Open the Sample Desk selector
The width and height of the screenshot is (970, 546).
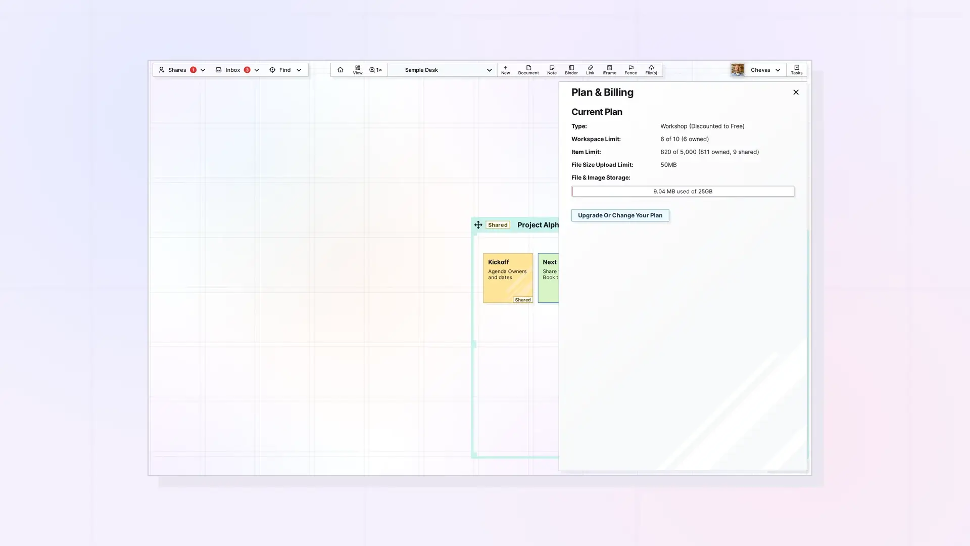443,70
